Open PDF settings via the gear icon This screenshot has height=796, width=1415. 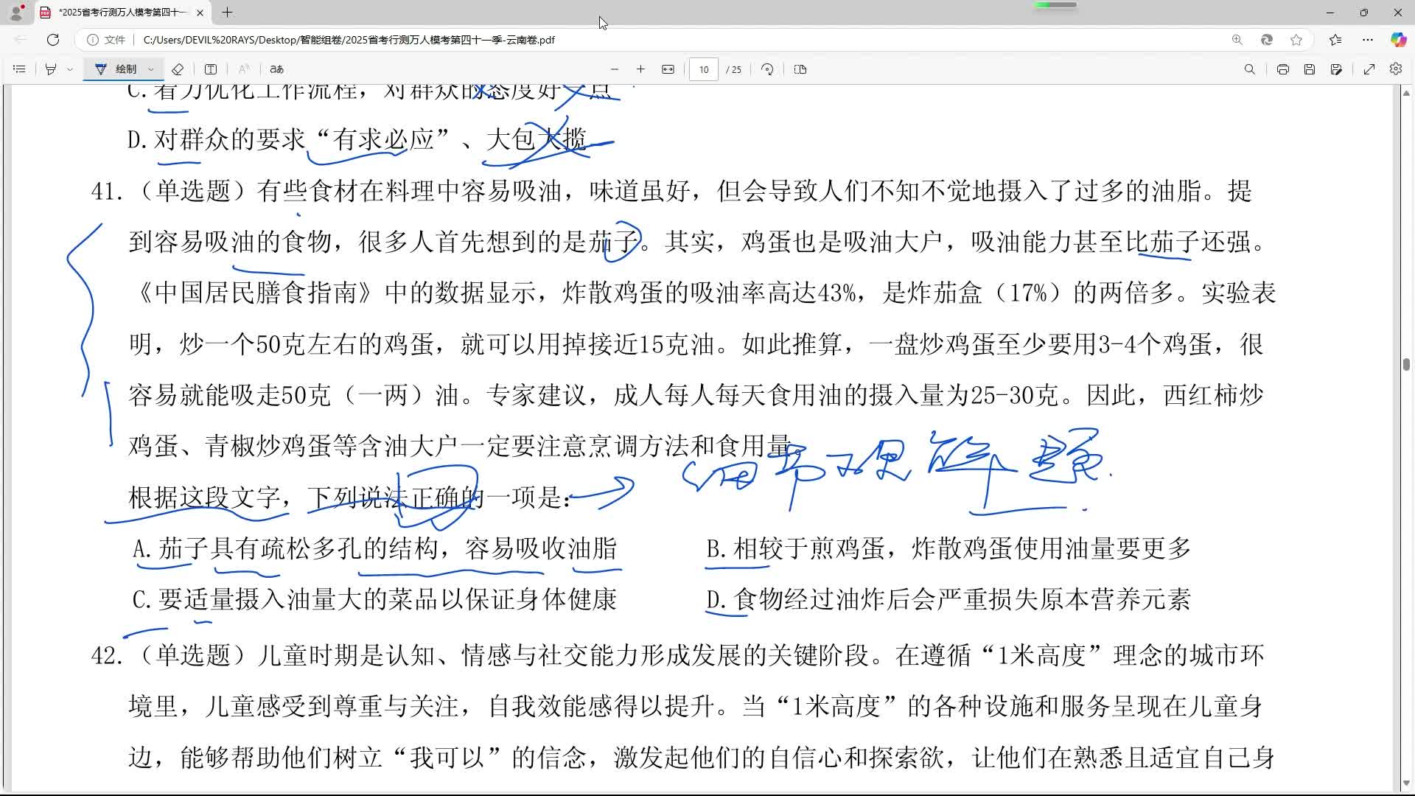tap(1397, 69)
